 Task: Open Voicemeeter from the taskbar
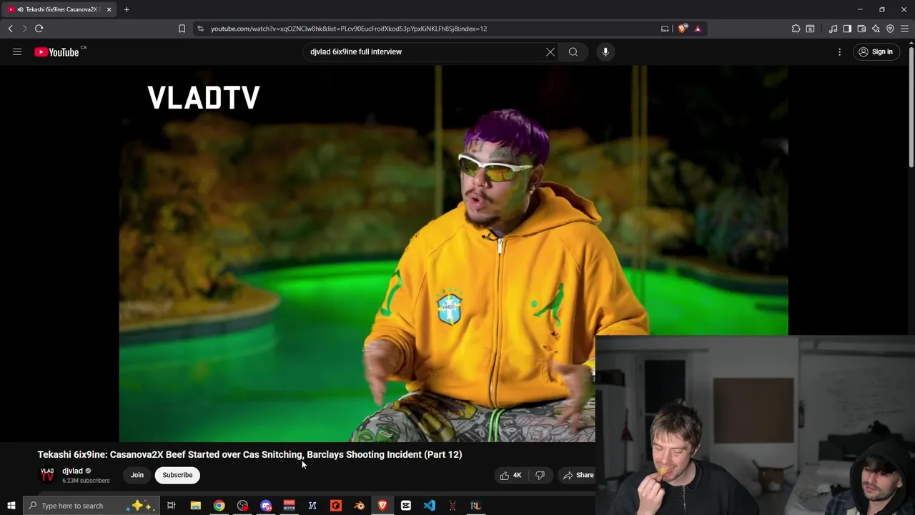[x=289, y=506]
